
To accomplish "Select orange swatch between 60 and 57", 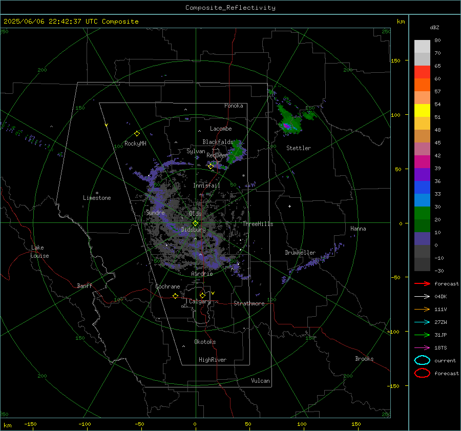I will 422,85.
